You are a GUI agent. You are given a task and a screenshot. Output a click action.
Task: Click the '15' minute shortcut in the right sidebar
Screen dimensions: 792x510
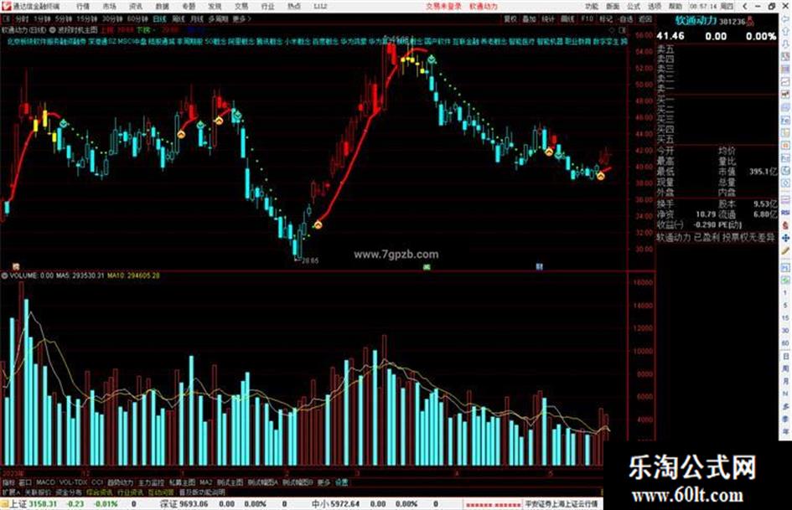[785, 318]
